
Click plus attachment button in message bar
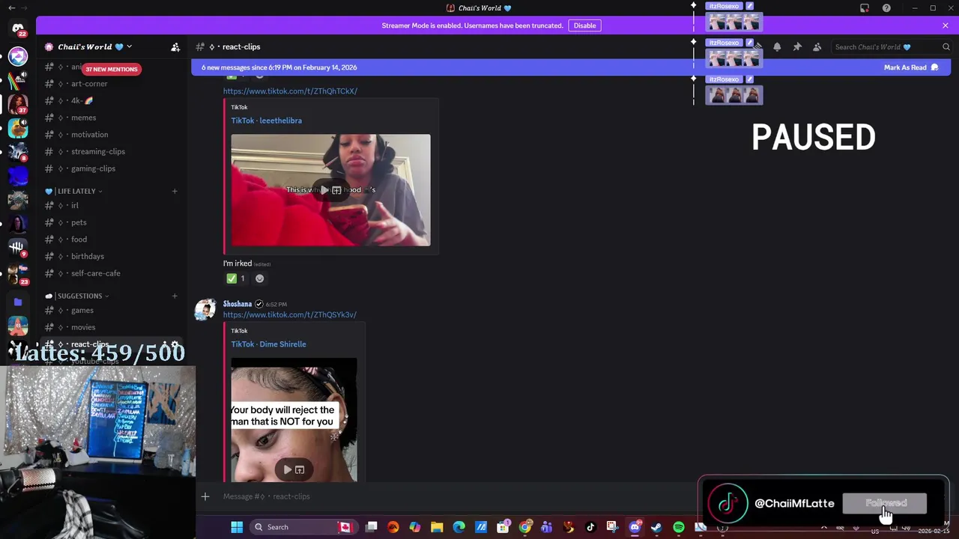(205, 496)
